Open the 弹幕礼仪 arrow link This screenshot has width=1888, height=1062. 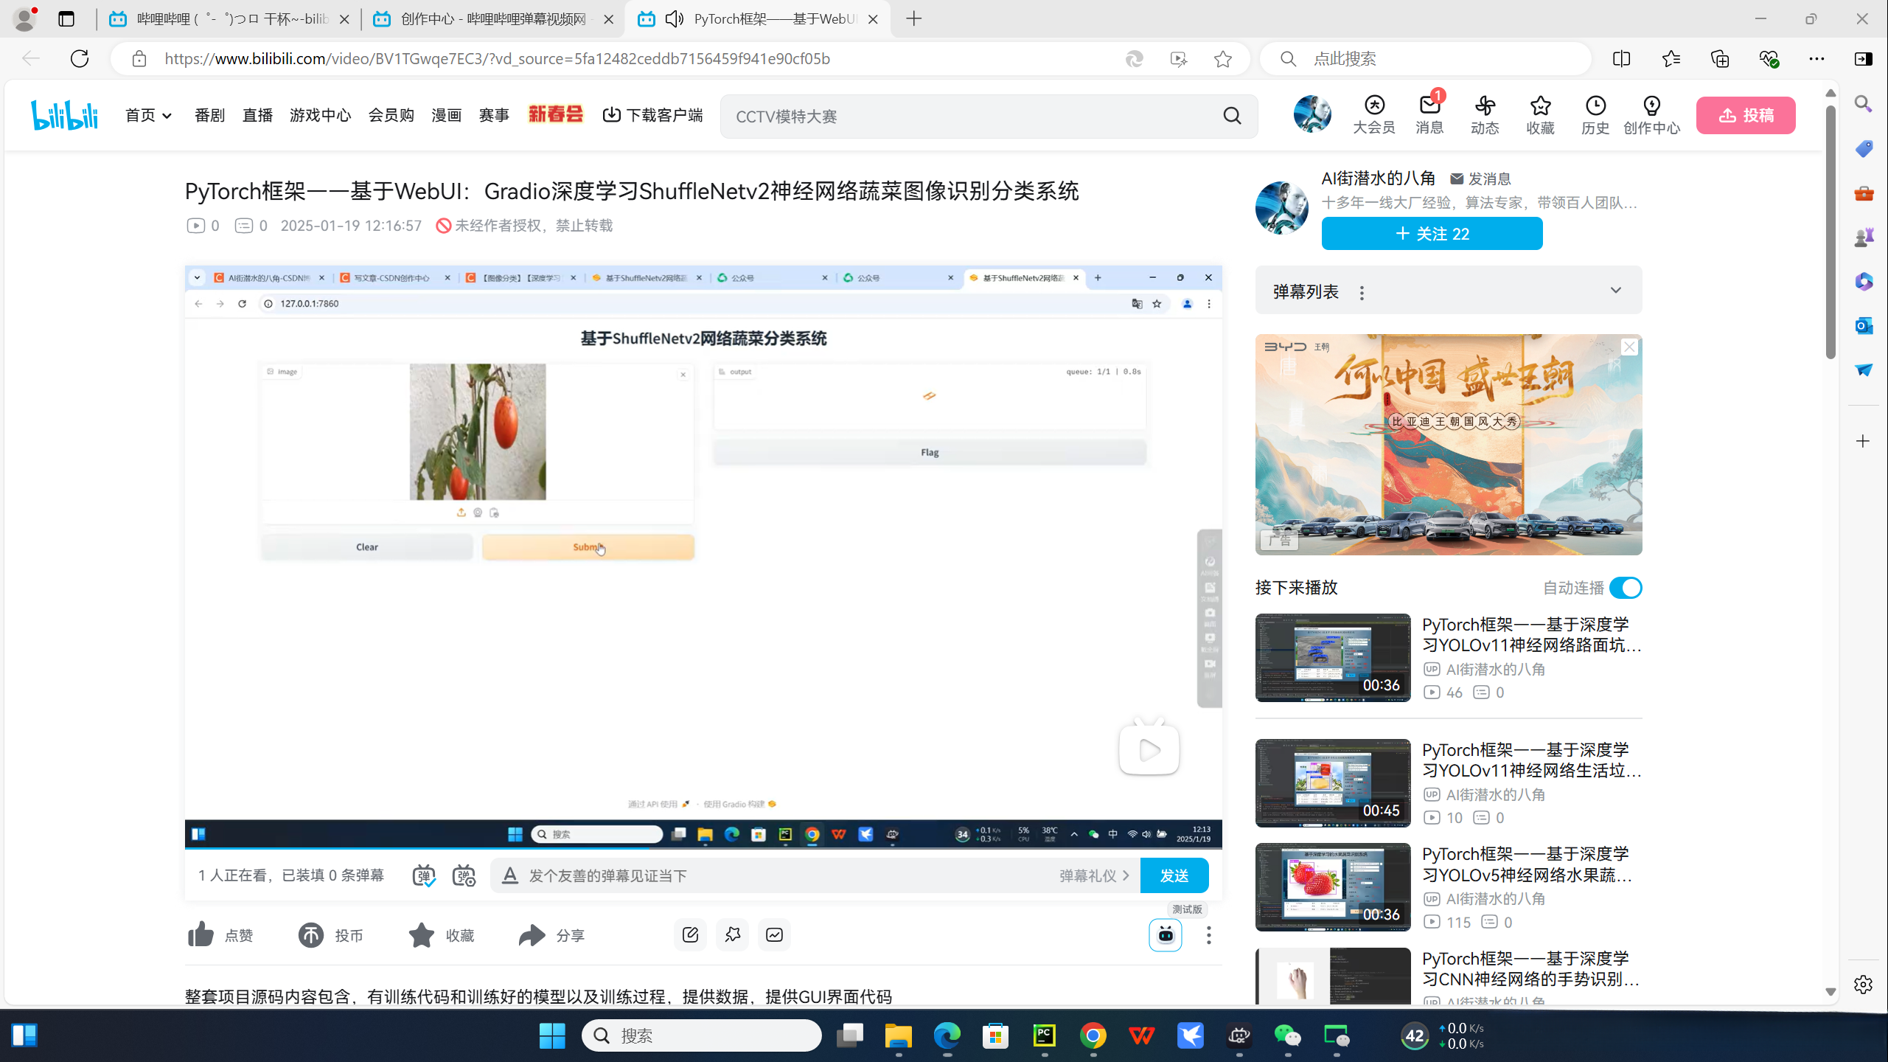click(x=1095, y=875)
